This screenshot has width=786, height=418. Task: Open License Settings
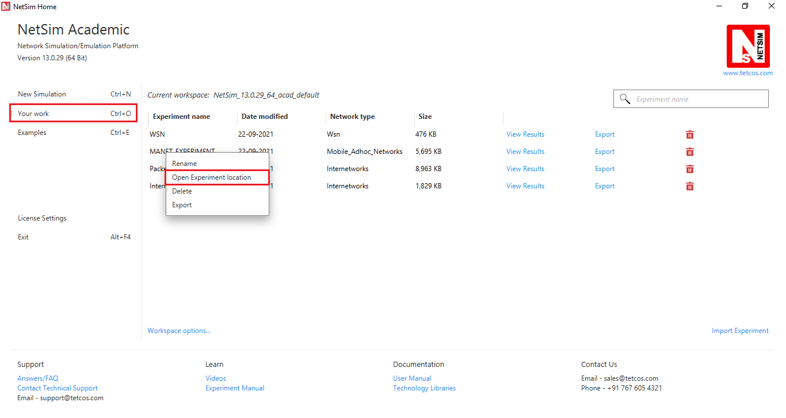coord(42,218)
